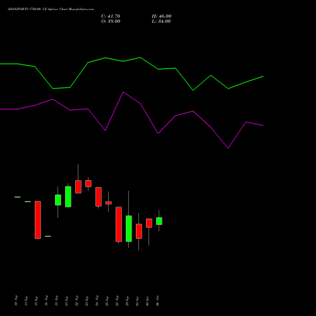Click the high value H: 46.00

coord(161,16)
